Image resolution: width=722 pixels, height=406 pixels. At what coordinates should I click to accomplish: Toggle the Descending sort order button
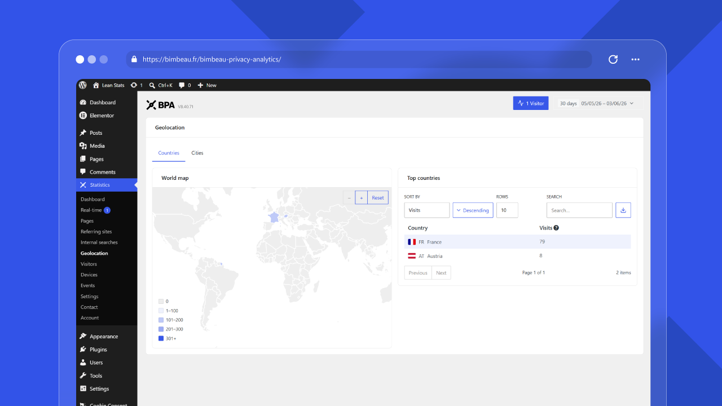[x=473, y=210]
